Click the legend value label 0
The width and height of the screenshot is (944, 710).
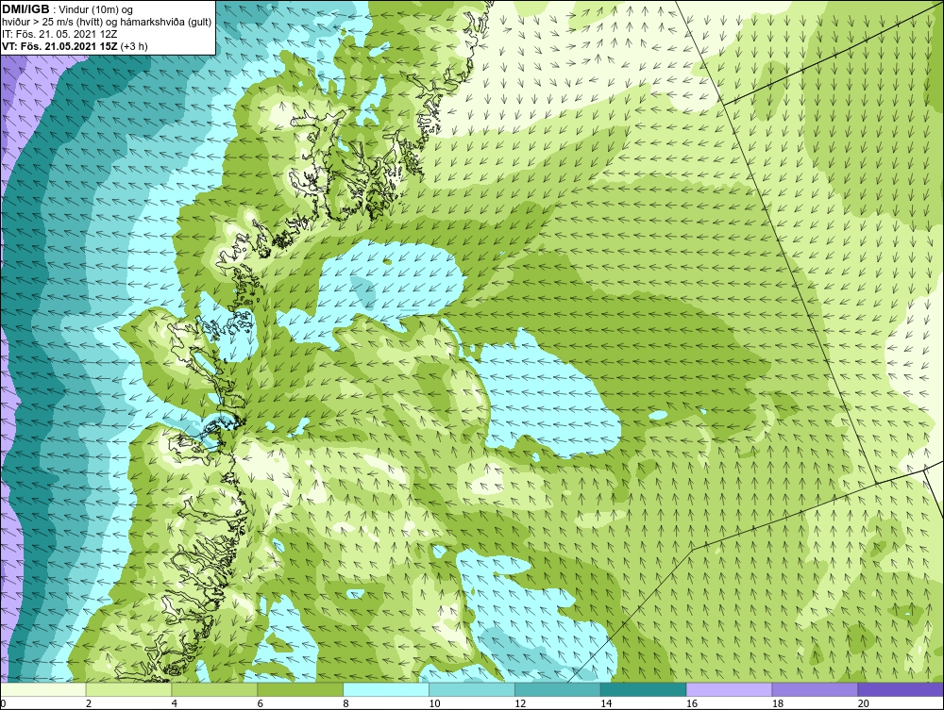[3, 703]
